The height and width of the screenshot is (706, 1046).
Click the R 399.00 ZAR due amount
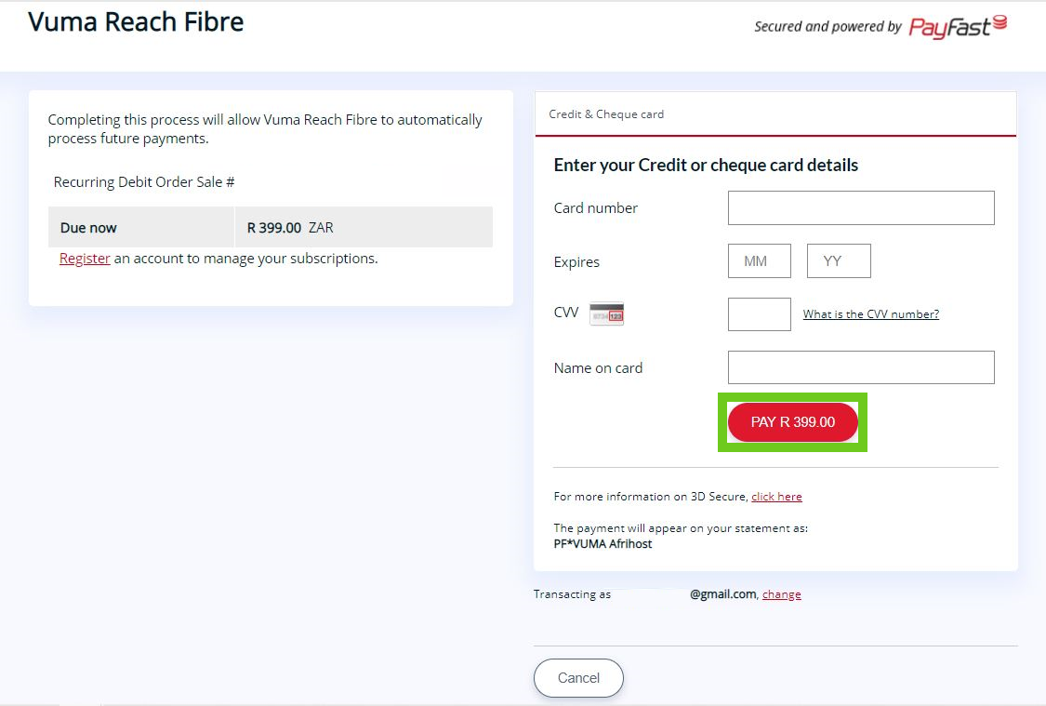290,228
